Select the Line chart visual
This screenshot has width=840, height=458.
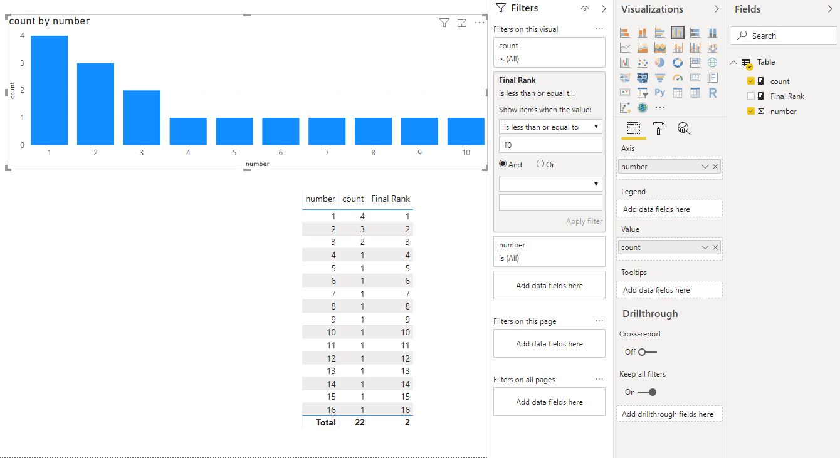625,48
